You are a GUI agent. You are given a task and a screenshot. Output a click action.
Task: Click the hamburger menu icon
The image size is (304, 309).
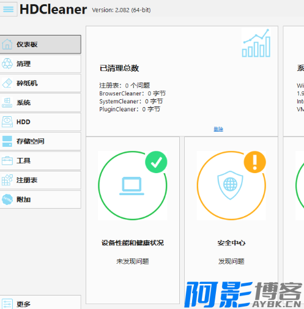pos(8,9)
